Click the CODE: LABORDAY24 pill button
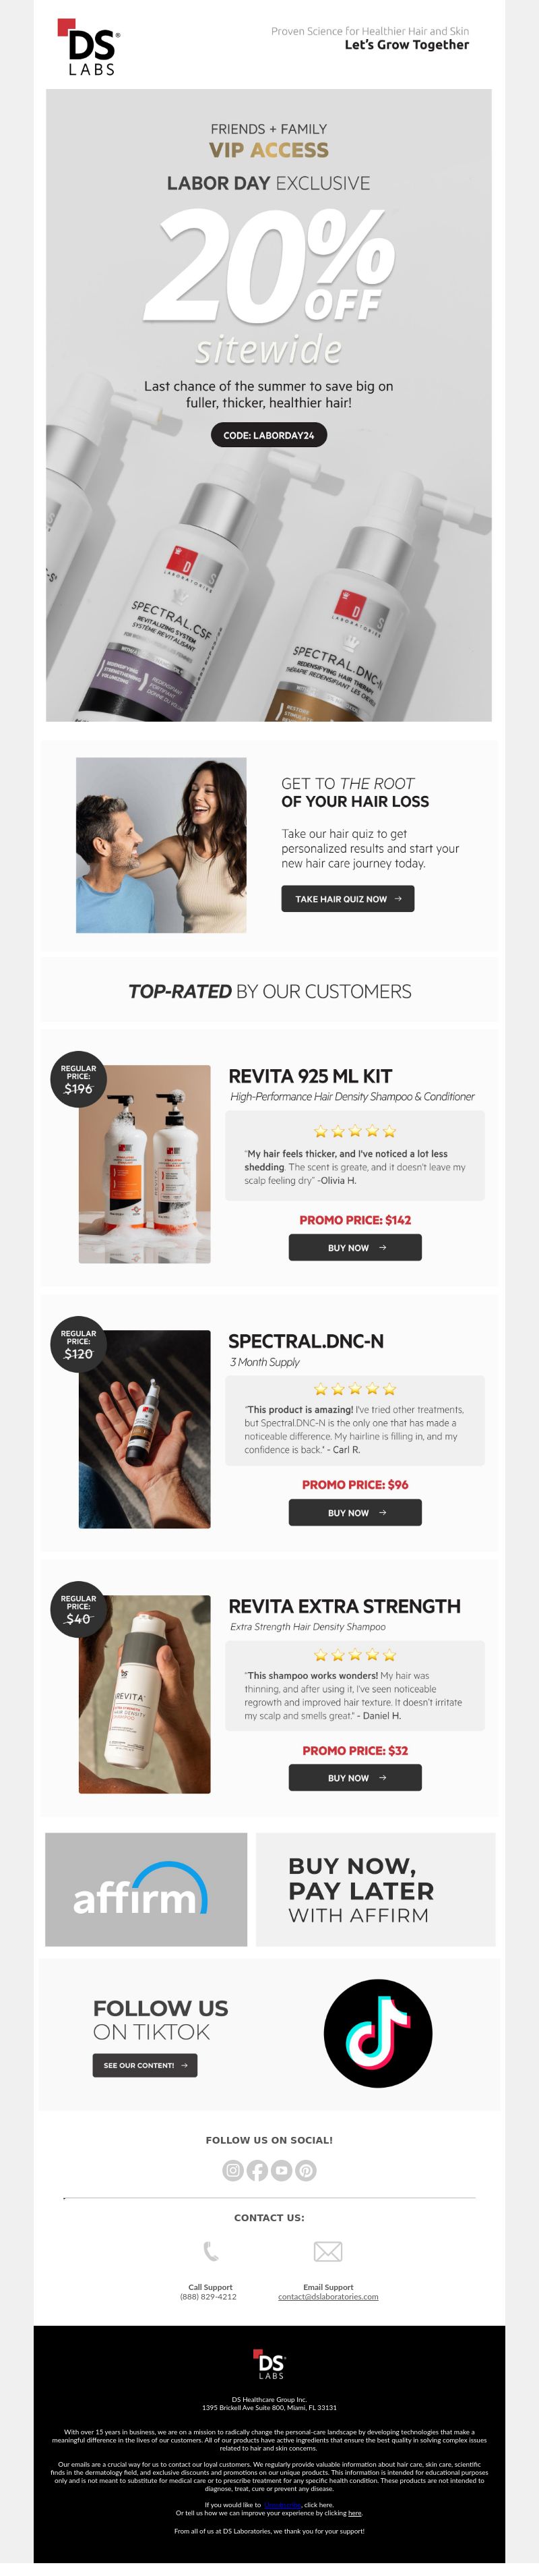Image resolution: width=539 pixels, height=2576 pixels. (269, 435)
